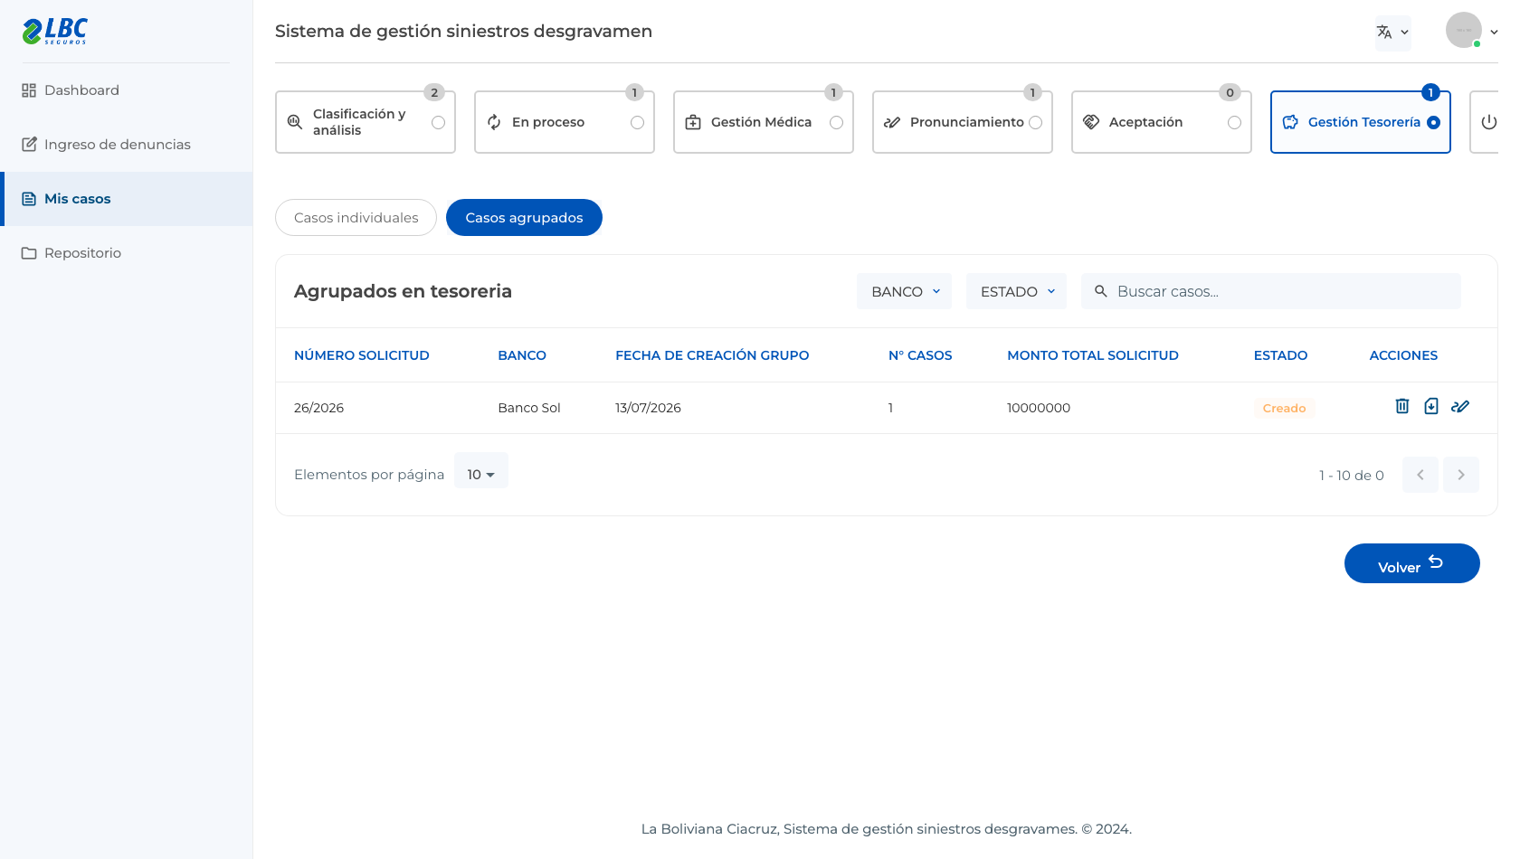Click the power icon stage card

1488,122
